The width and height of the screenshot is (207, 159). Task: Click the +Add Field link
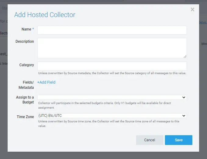pos(46,82)
